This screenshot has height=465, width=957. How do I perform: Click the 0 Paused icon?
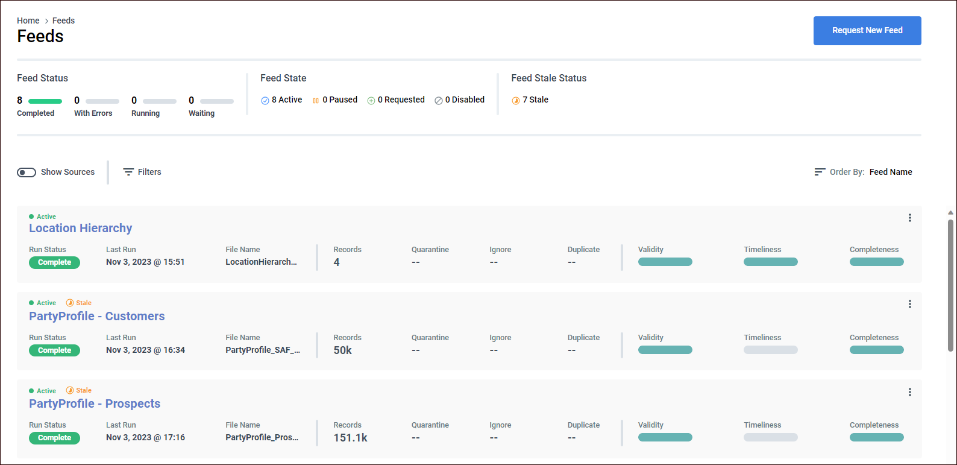pyautogui.click(x=316, y=101)
